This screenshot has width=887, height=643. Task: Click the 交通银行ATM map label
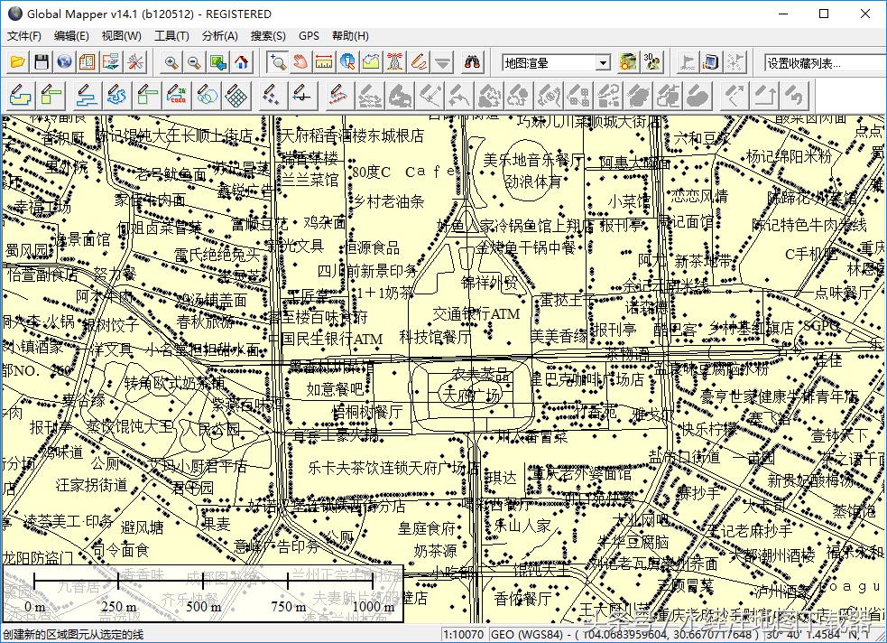coord(476,313)
